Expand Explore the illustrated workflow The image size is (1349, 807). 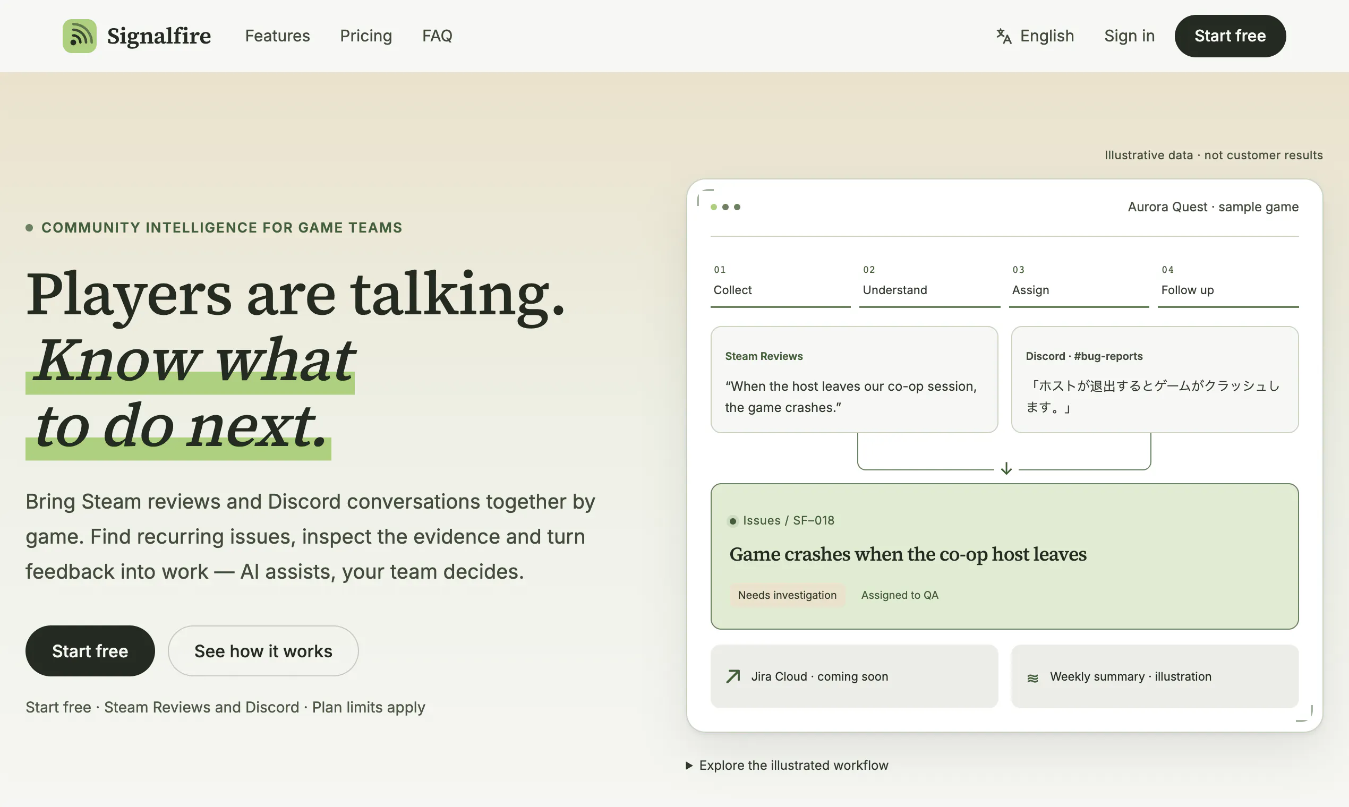(x=787, y=765)
